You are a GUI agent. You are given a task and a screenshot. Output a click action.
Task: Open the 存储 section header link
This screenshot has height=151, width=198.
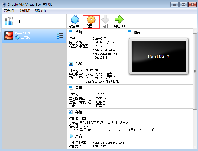(79, 112)
